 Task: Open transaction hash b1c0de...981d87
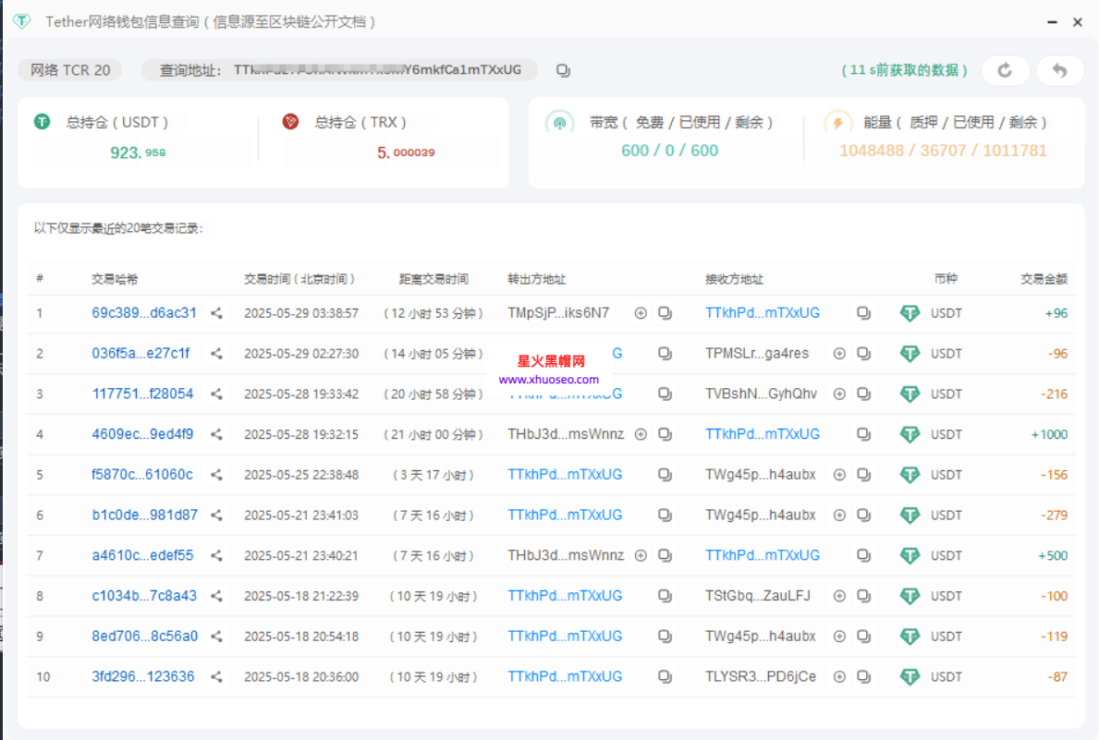(x=145, y=516)
